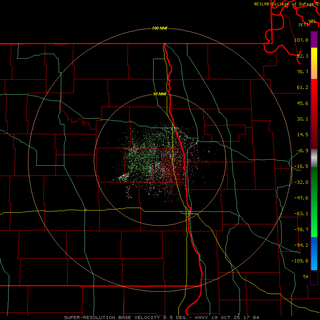
Task: Select the 17:04 timestamp in caption
Action: coord(252,318)
